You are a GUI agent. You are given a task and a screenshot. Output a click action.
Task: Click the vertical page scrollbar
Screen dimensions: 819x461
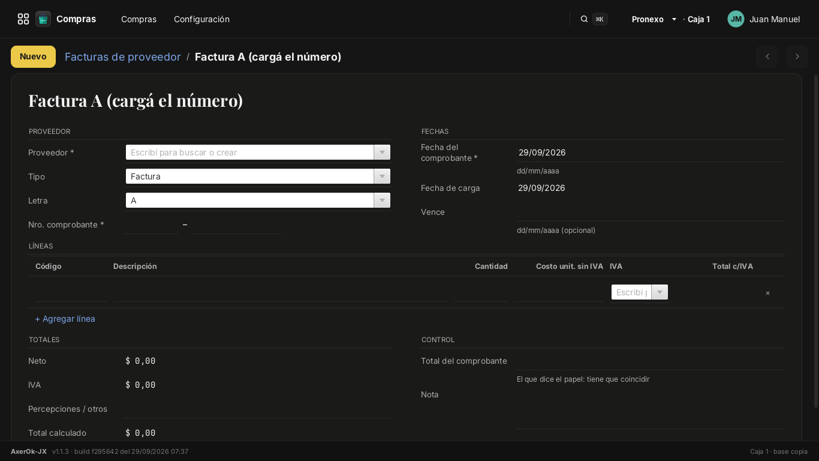815,240
